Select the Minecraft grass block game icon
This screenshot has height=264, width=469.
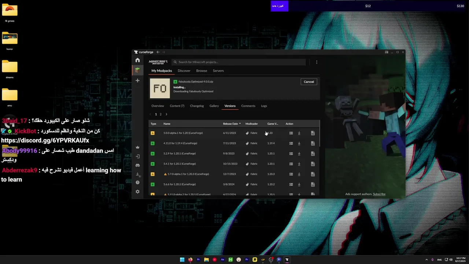pos(137,70)
